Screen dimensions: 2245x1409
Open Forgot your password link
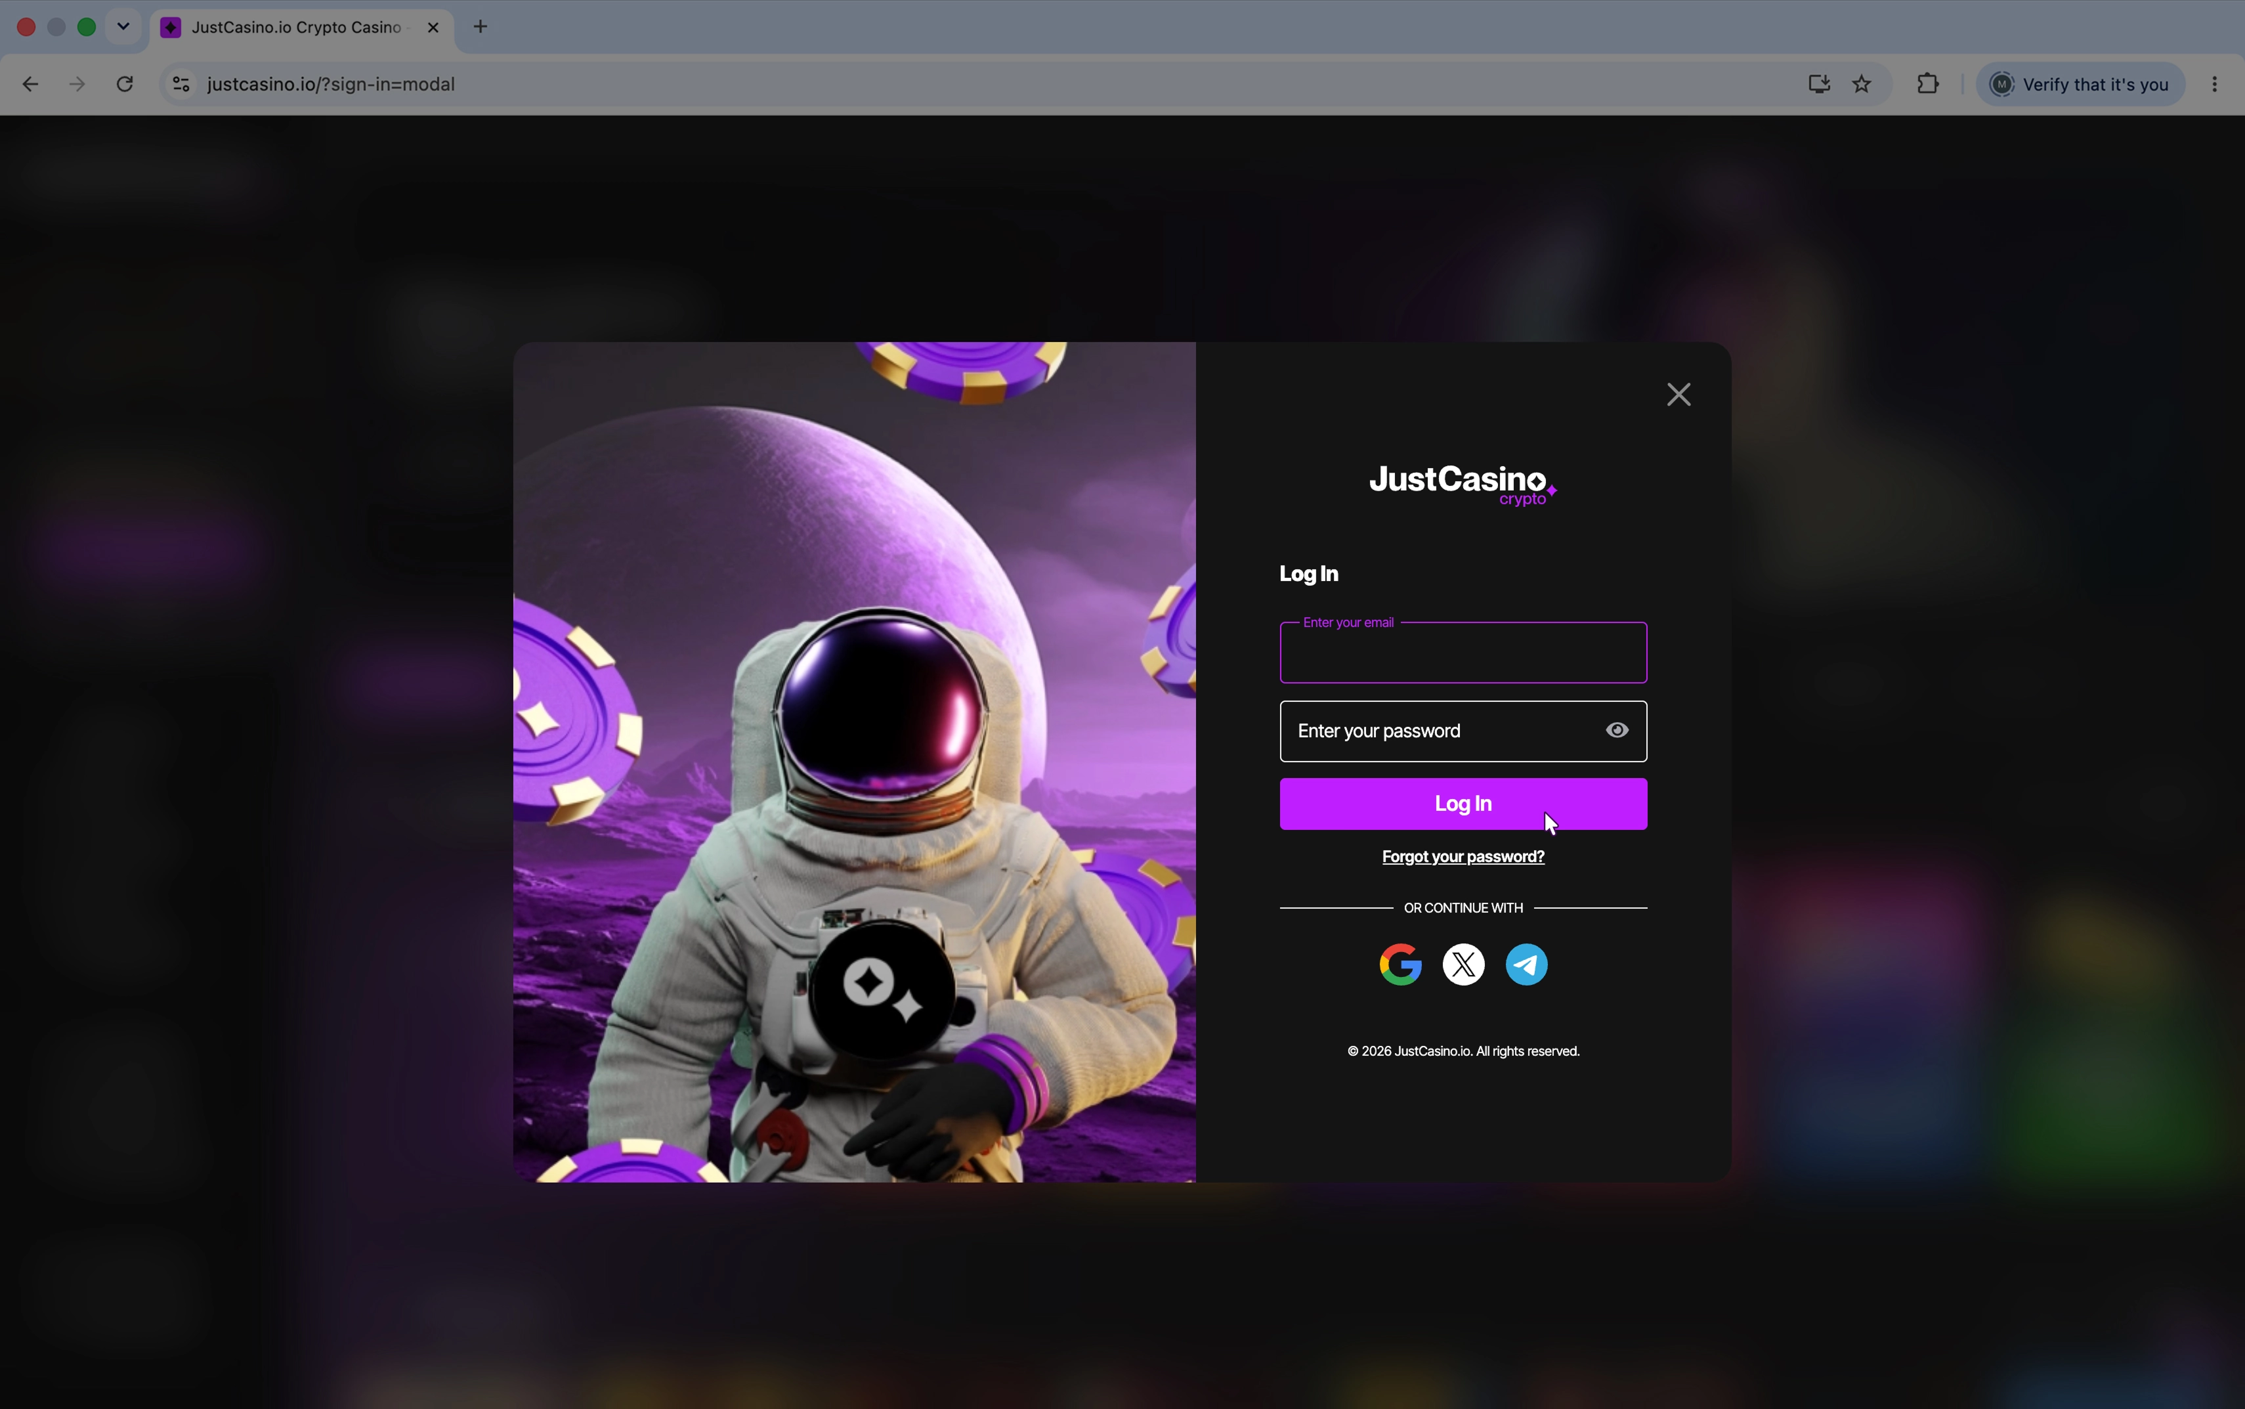[1463, 856]
